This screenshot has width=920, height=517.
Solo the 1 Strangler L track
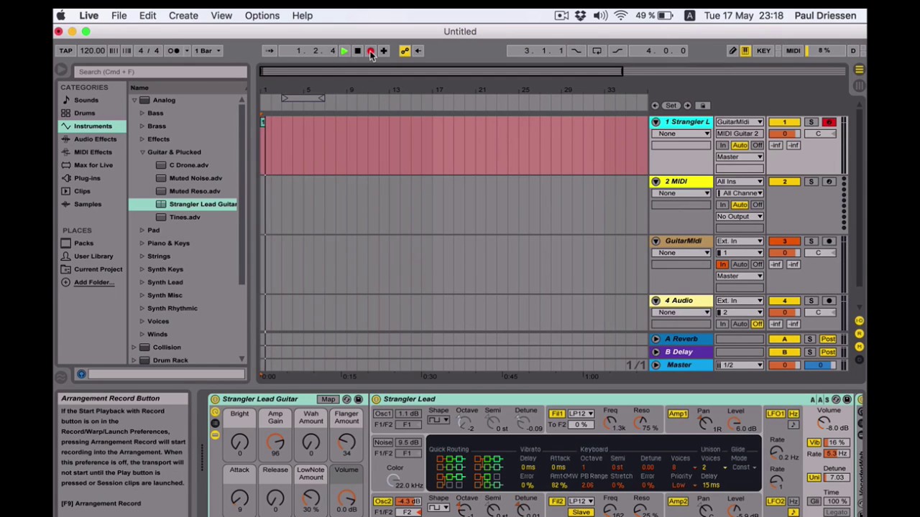[811, 122]
